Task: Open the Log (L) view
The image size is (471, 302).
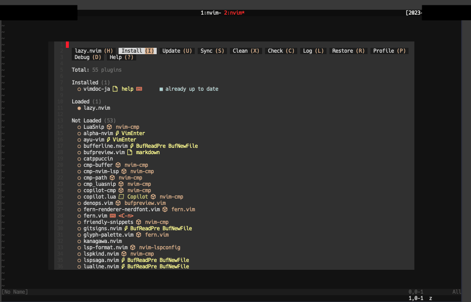Action: (313, 51)
